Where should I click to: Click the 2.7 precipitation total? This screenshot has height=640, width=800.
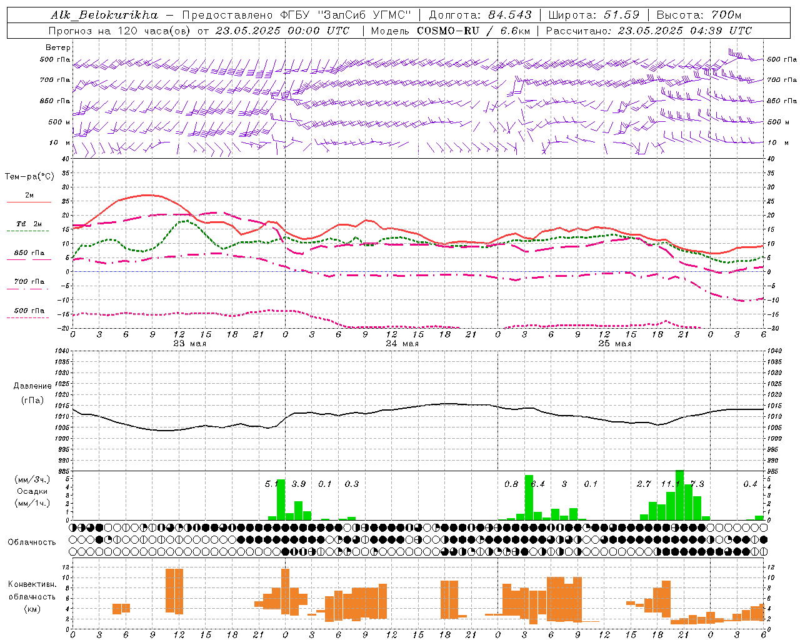644,484
